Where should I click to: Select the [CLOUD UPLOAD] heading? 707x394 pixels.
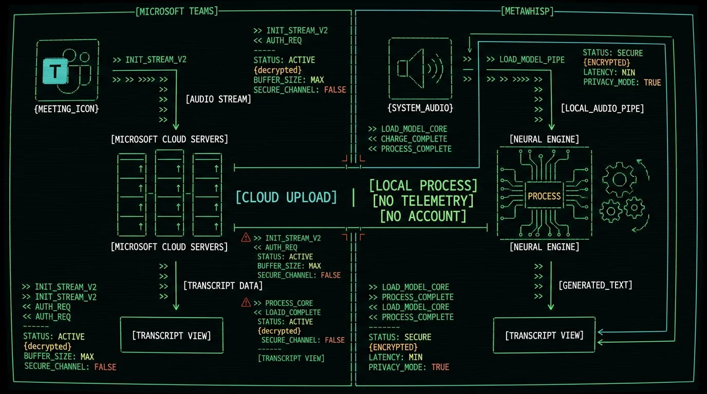tap(286, 197)
